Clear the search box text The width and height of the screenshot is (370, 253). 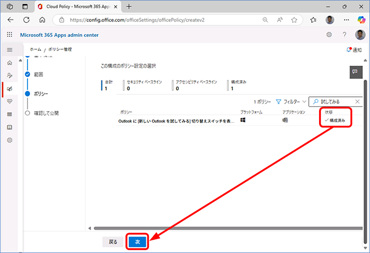(358, 102)
